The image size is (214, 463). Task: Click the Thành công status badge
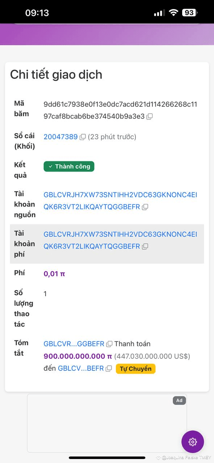click(x=69, y=166)
